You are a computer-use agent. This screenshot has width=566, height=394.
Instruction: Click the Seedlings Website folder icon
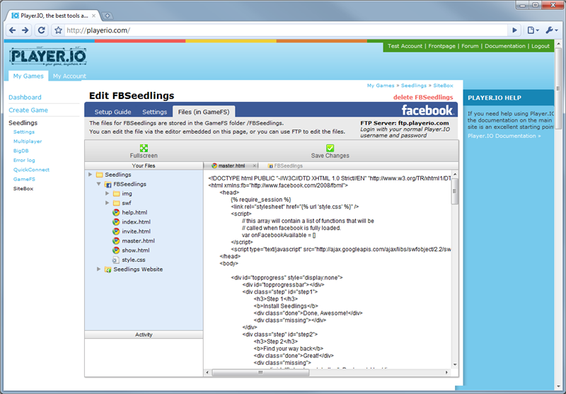[x=108, y=270]
